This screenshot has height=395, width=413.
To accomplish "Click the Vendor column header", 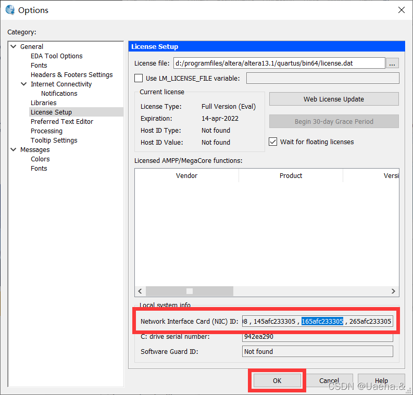I will point(186,175).
